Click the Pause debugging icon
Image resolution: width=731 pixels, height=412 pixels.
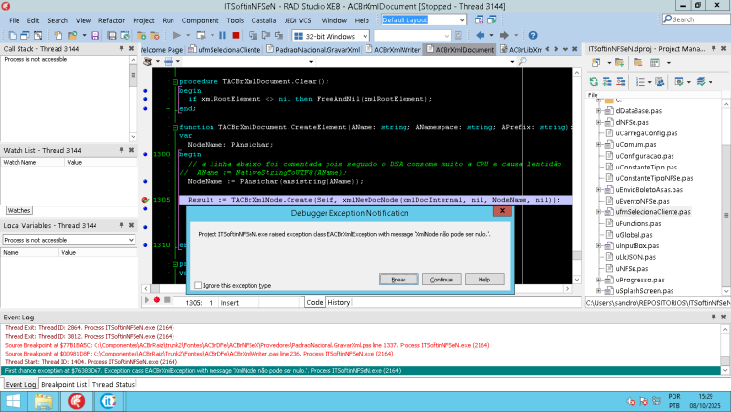pos(223,35)
